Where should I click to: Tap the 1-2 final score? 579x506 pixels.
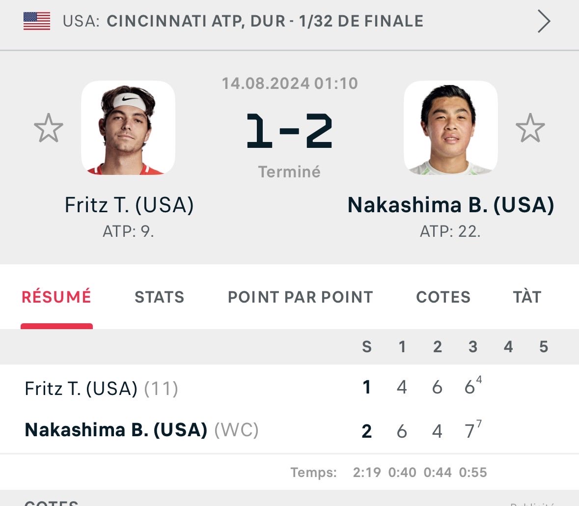tap(289, 131)
